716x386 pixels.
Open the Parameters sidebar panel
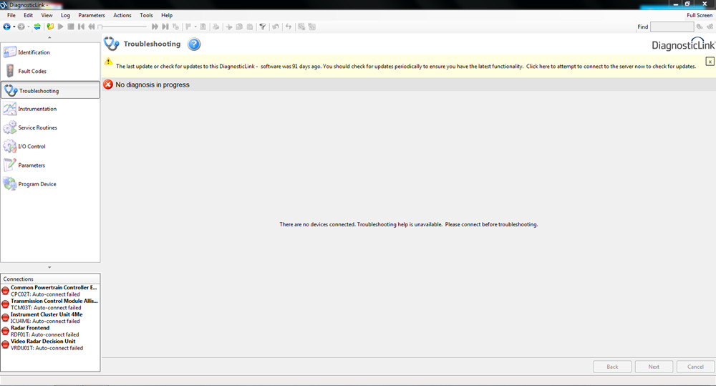pyautogui.click(x=50, y=165)
